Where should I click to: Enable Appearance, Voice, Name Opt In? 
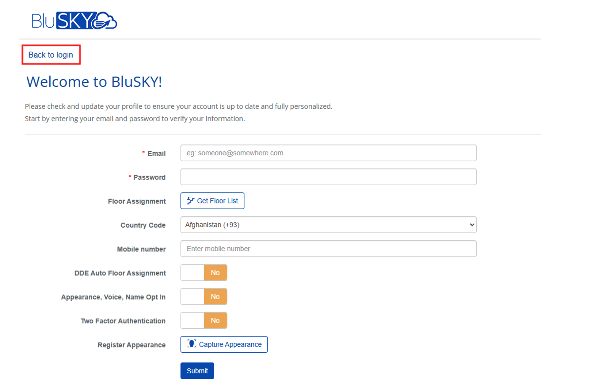(204, 297)
